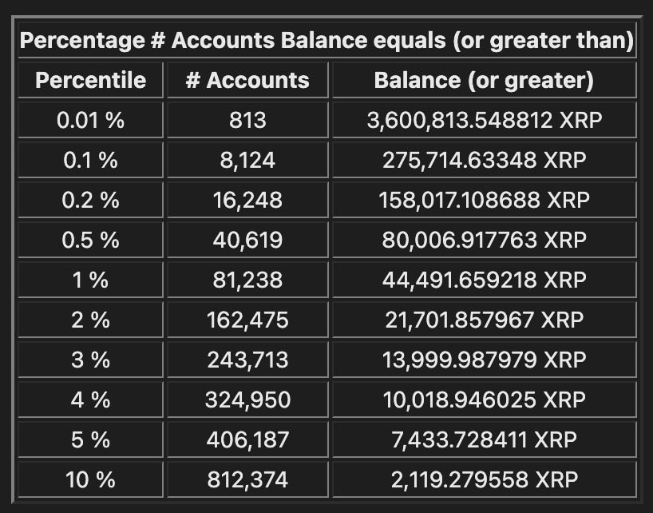Select the 0.1 % percentile cell
The height and width of the screenshot is (513, 653).
[x=90, y=160]
